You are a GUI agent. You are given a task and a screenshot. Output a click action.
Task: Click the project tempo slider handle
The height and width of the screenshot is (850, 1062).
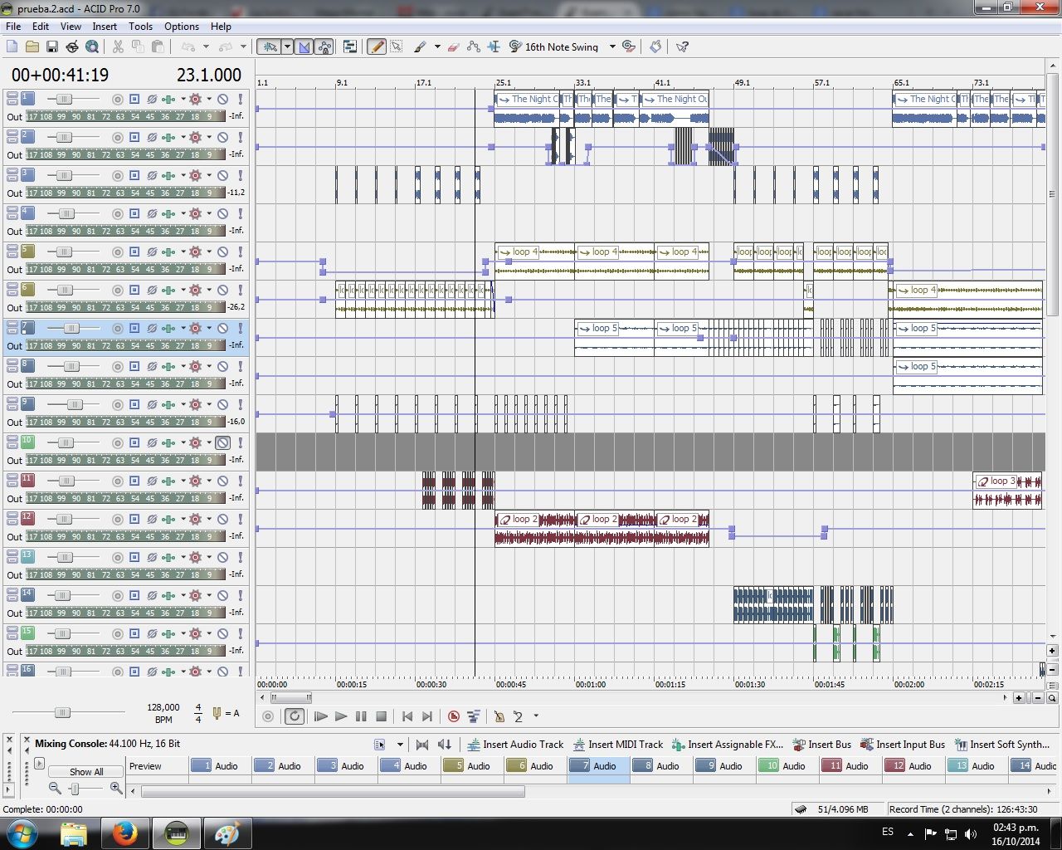62,712
